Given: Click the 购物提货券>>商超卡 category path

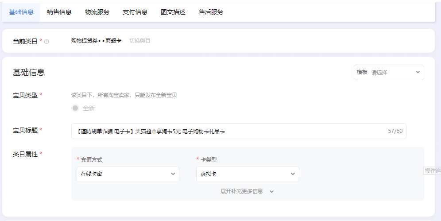Looking at the screenshot, I should pyautogui.click(x=96, y=41).
